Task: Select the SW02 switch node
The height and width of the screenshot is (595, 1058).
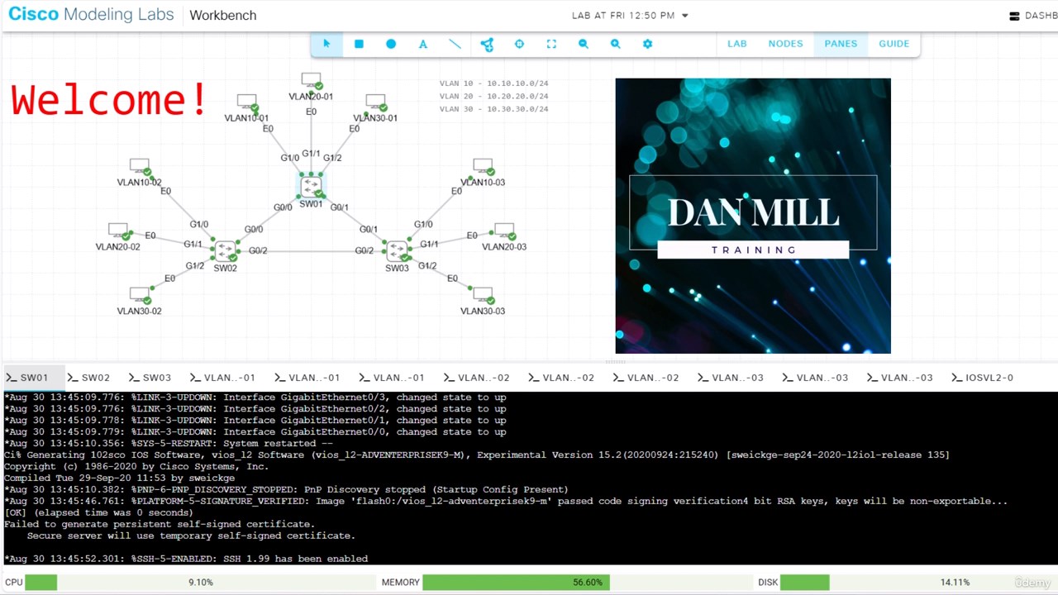Action: 225,250
